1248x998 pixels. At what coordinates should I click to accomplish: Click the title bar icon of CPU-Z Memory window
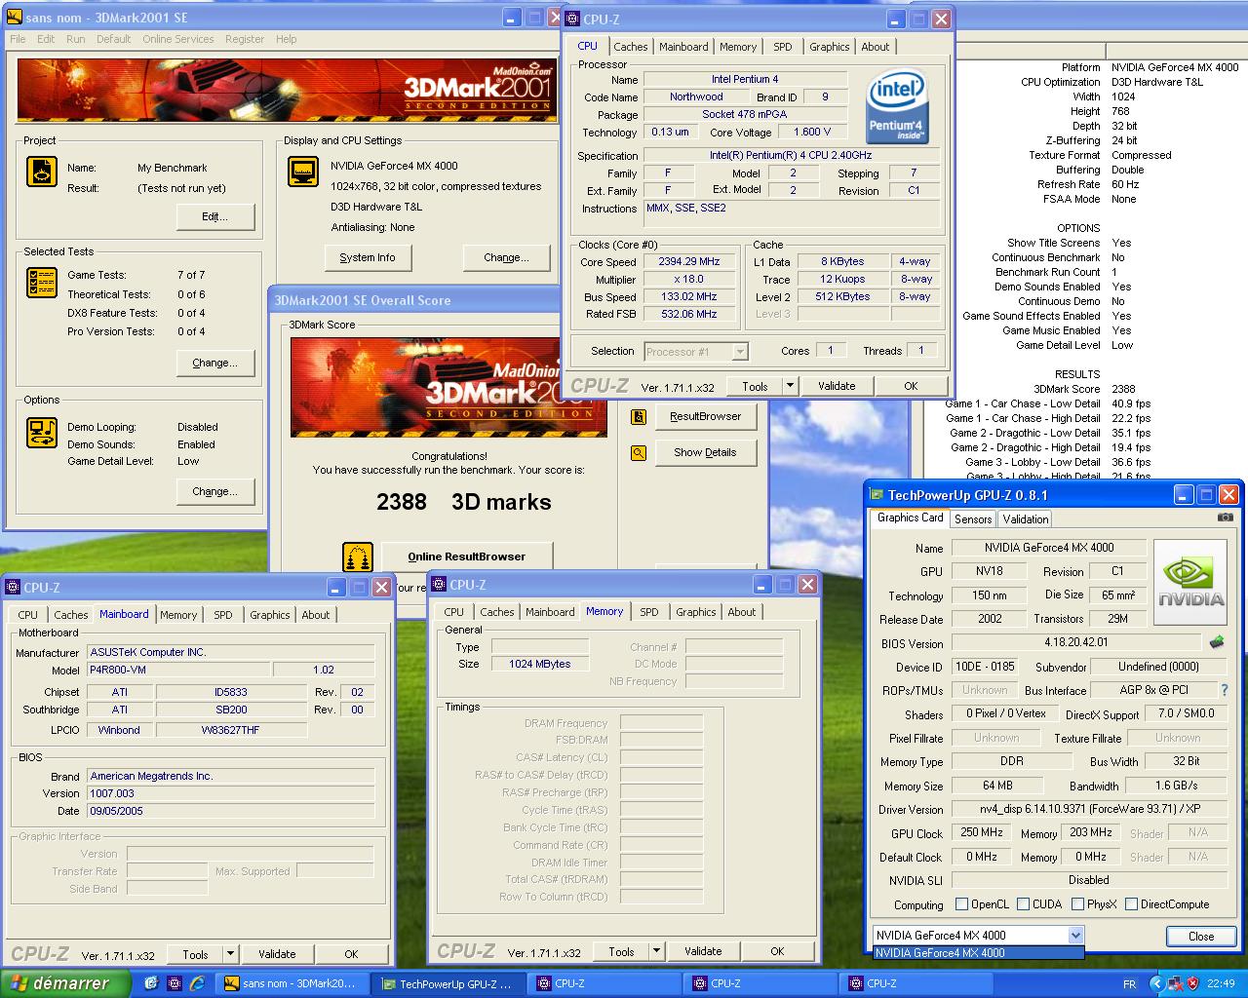click(438, 585)
